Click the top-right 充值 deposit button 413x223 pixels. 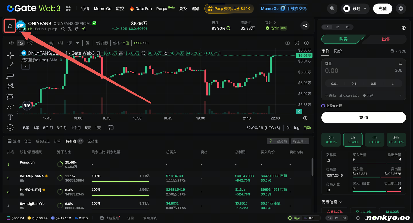click(x=383, y=9)
